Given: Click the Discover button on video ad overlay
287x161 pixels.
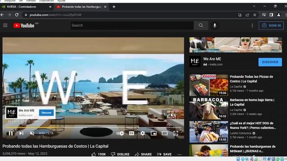Looking at the screenshot, I should pyautogui.click(x=46, y=113).
